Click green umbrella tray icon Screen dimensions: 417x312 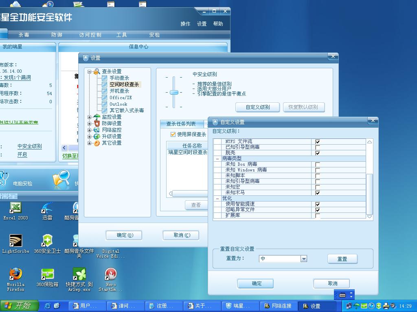[x=357, y=306]
